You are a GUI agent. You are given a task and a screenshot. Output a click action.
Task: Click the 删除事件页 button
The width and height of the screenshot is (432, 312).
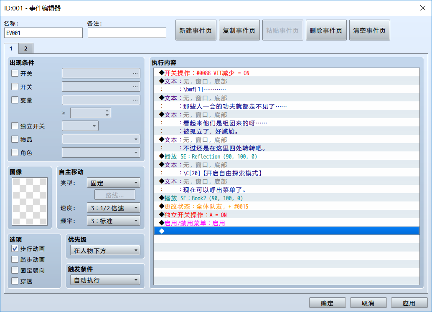[x=326, y=30]
